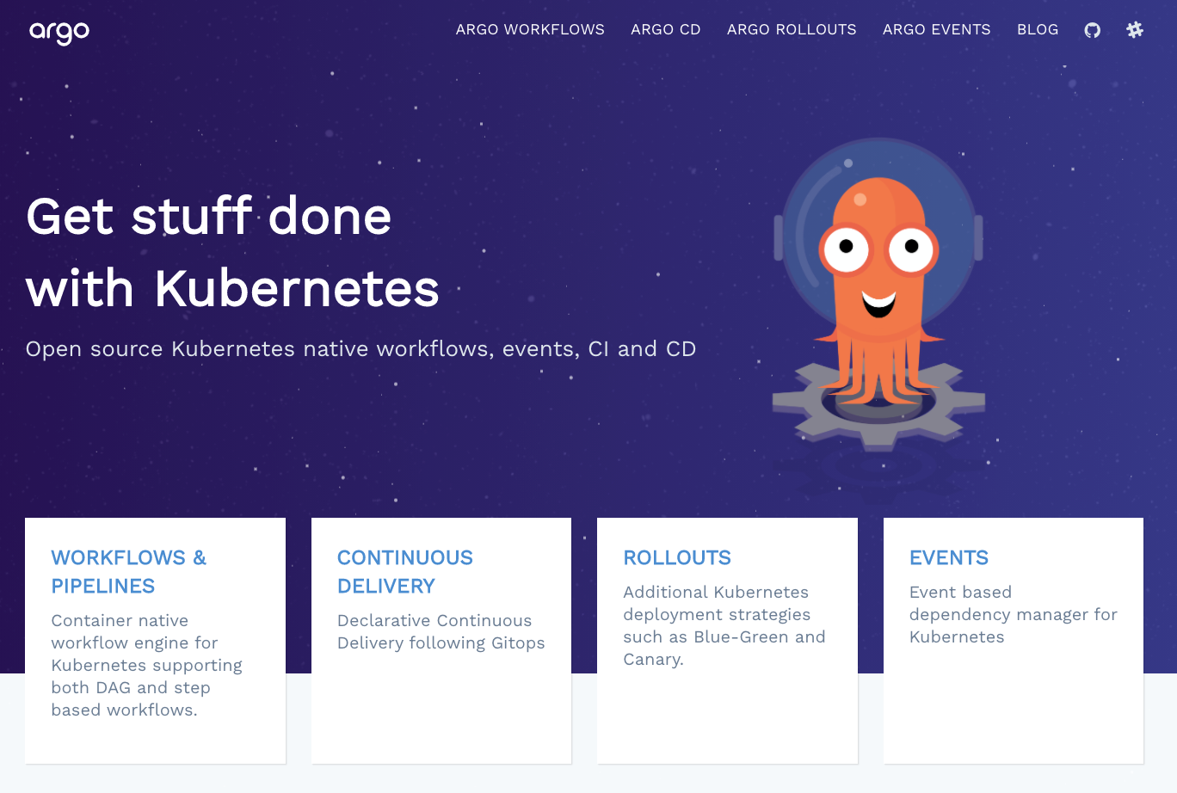This screenshot has width=1177, height=793.
Task: Click 'Container native workflow engine' description text
Action: [146, 665]
